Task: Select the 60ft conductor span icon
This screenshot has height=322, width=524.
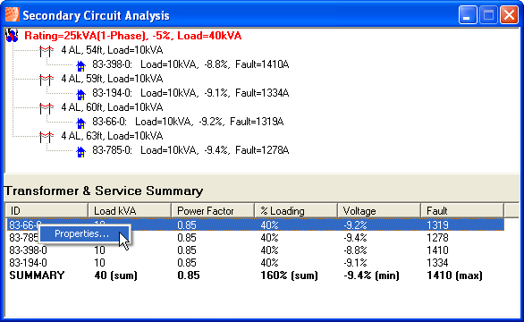Action: pos(46,108)
